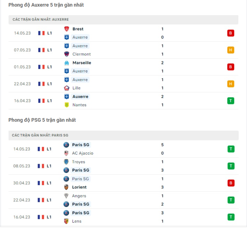Click the red B badge for Brest match
The height and width of the screenshot is (228, 247).
click(x=231, y=33)
